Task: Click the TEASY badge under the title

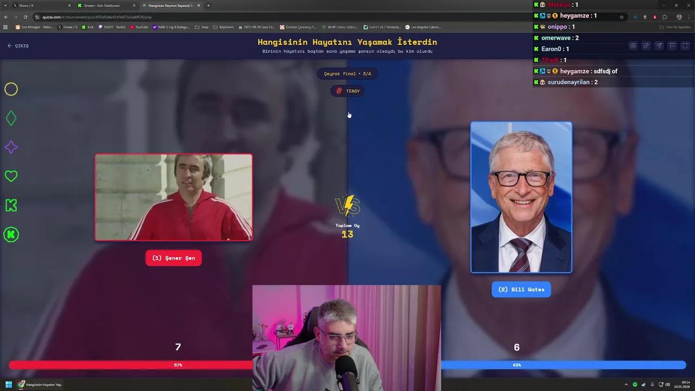Action: tap(347, 91)
